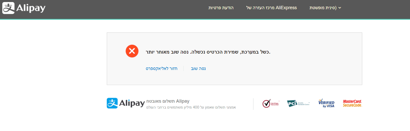Click the 400 million users footer tagline
Image resolution: width=410 pixels, height=131 pixels.
(191, 107)
